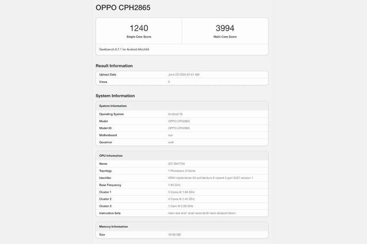Screen dimensions: 367x244
Task: Click the System Information table header row
Action: tap(182, 106)
